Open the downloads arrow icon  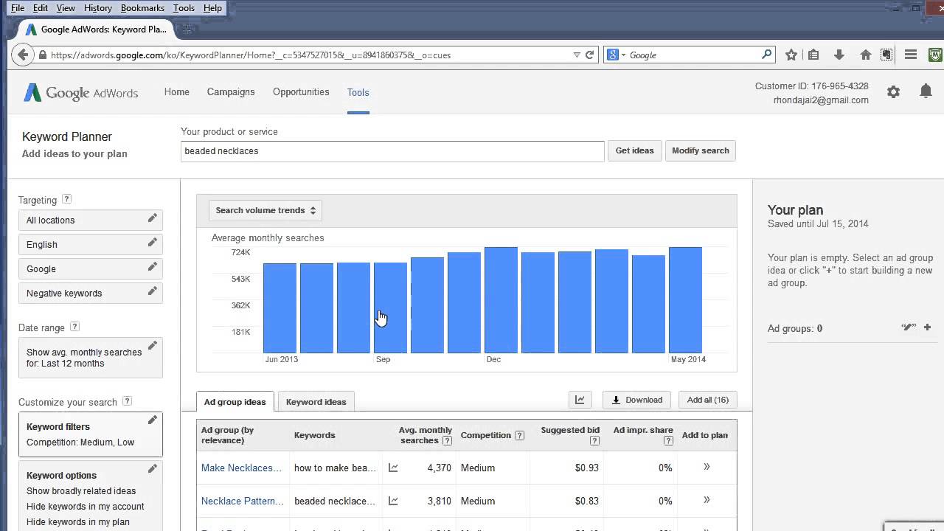(x=839, y=55)
